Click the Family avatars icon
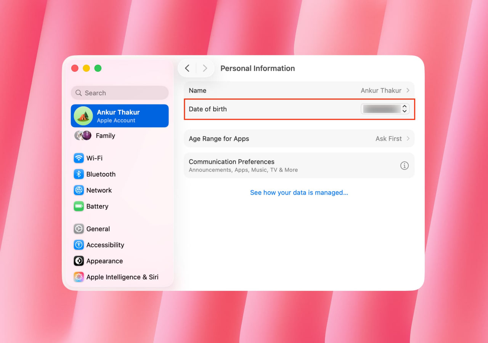 point(83,136)
